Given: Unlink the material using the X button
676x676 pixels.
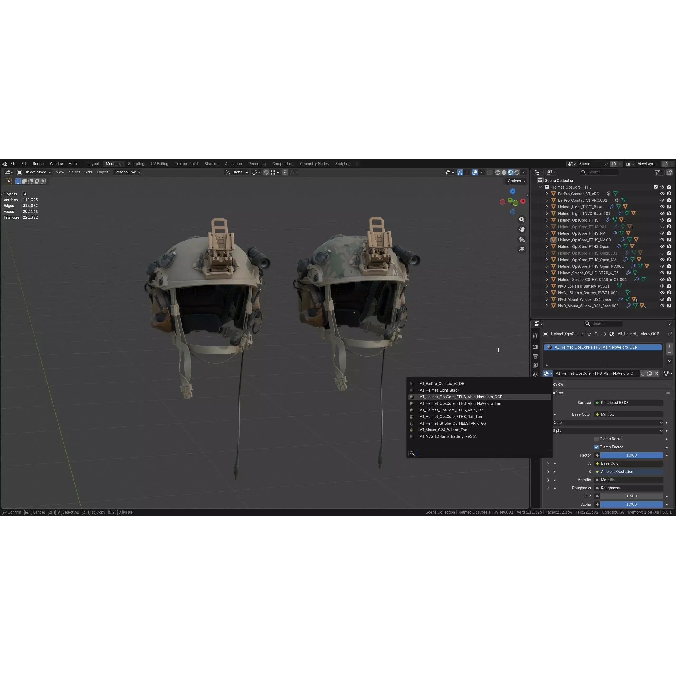Looking at the screenshot, I should (656, 373).
